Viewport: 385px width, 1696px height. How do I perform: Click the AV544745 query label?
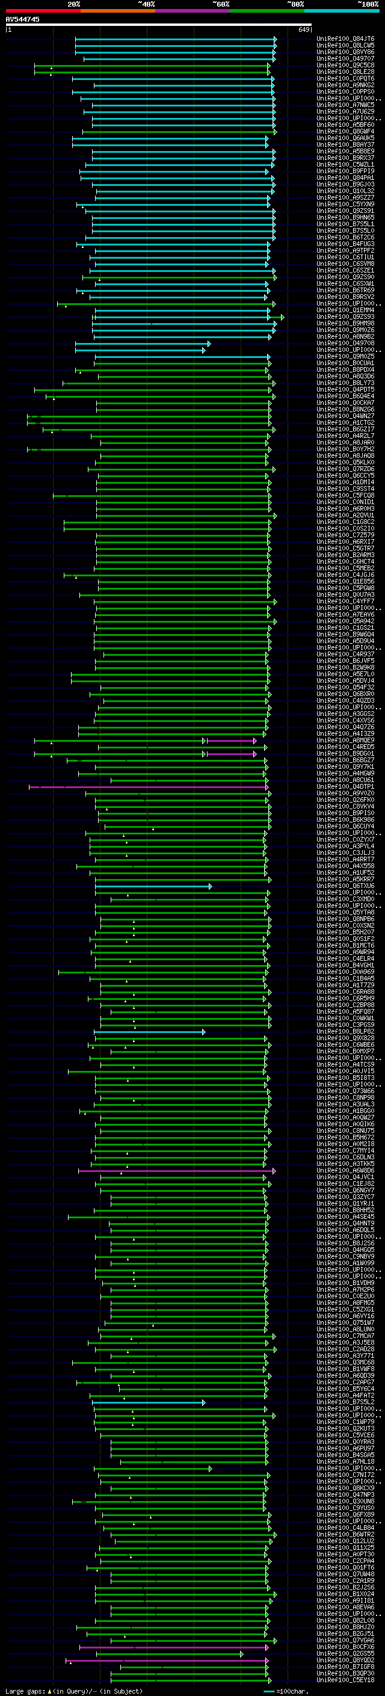[x=22, y=20]
